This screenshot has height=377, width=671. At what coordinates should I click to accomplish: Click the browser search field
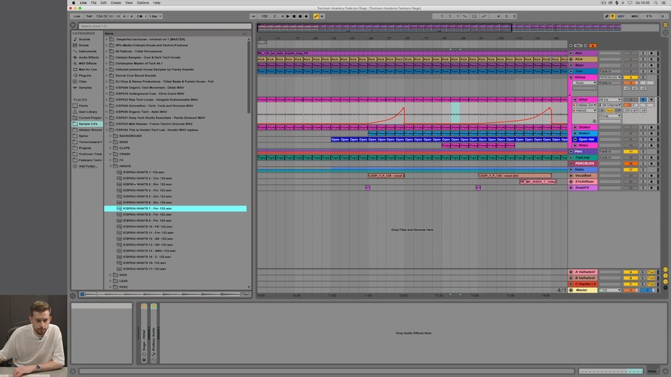click(164, 26)
